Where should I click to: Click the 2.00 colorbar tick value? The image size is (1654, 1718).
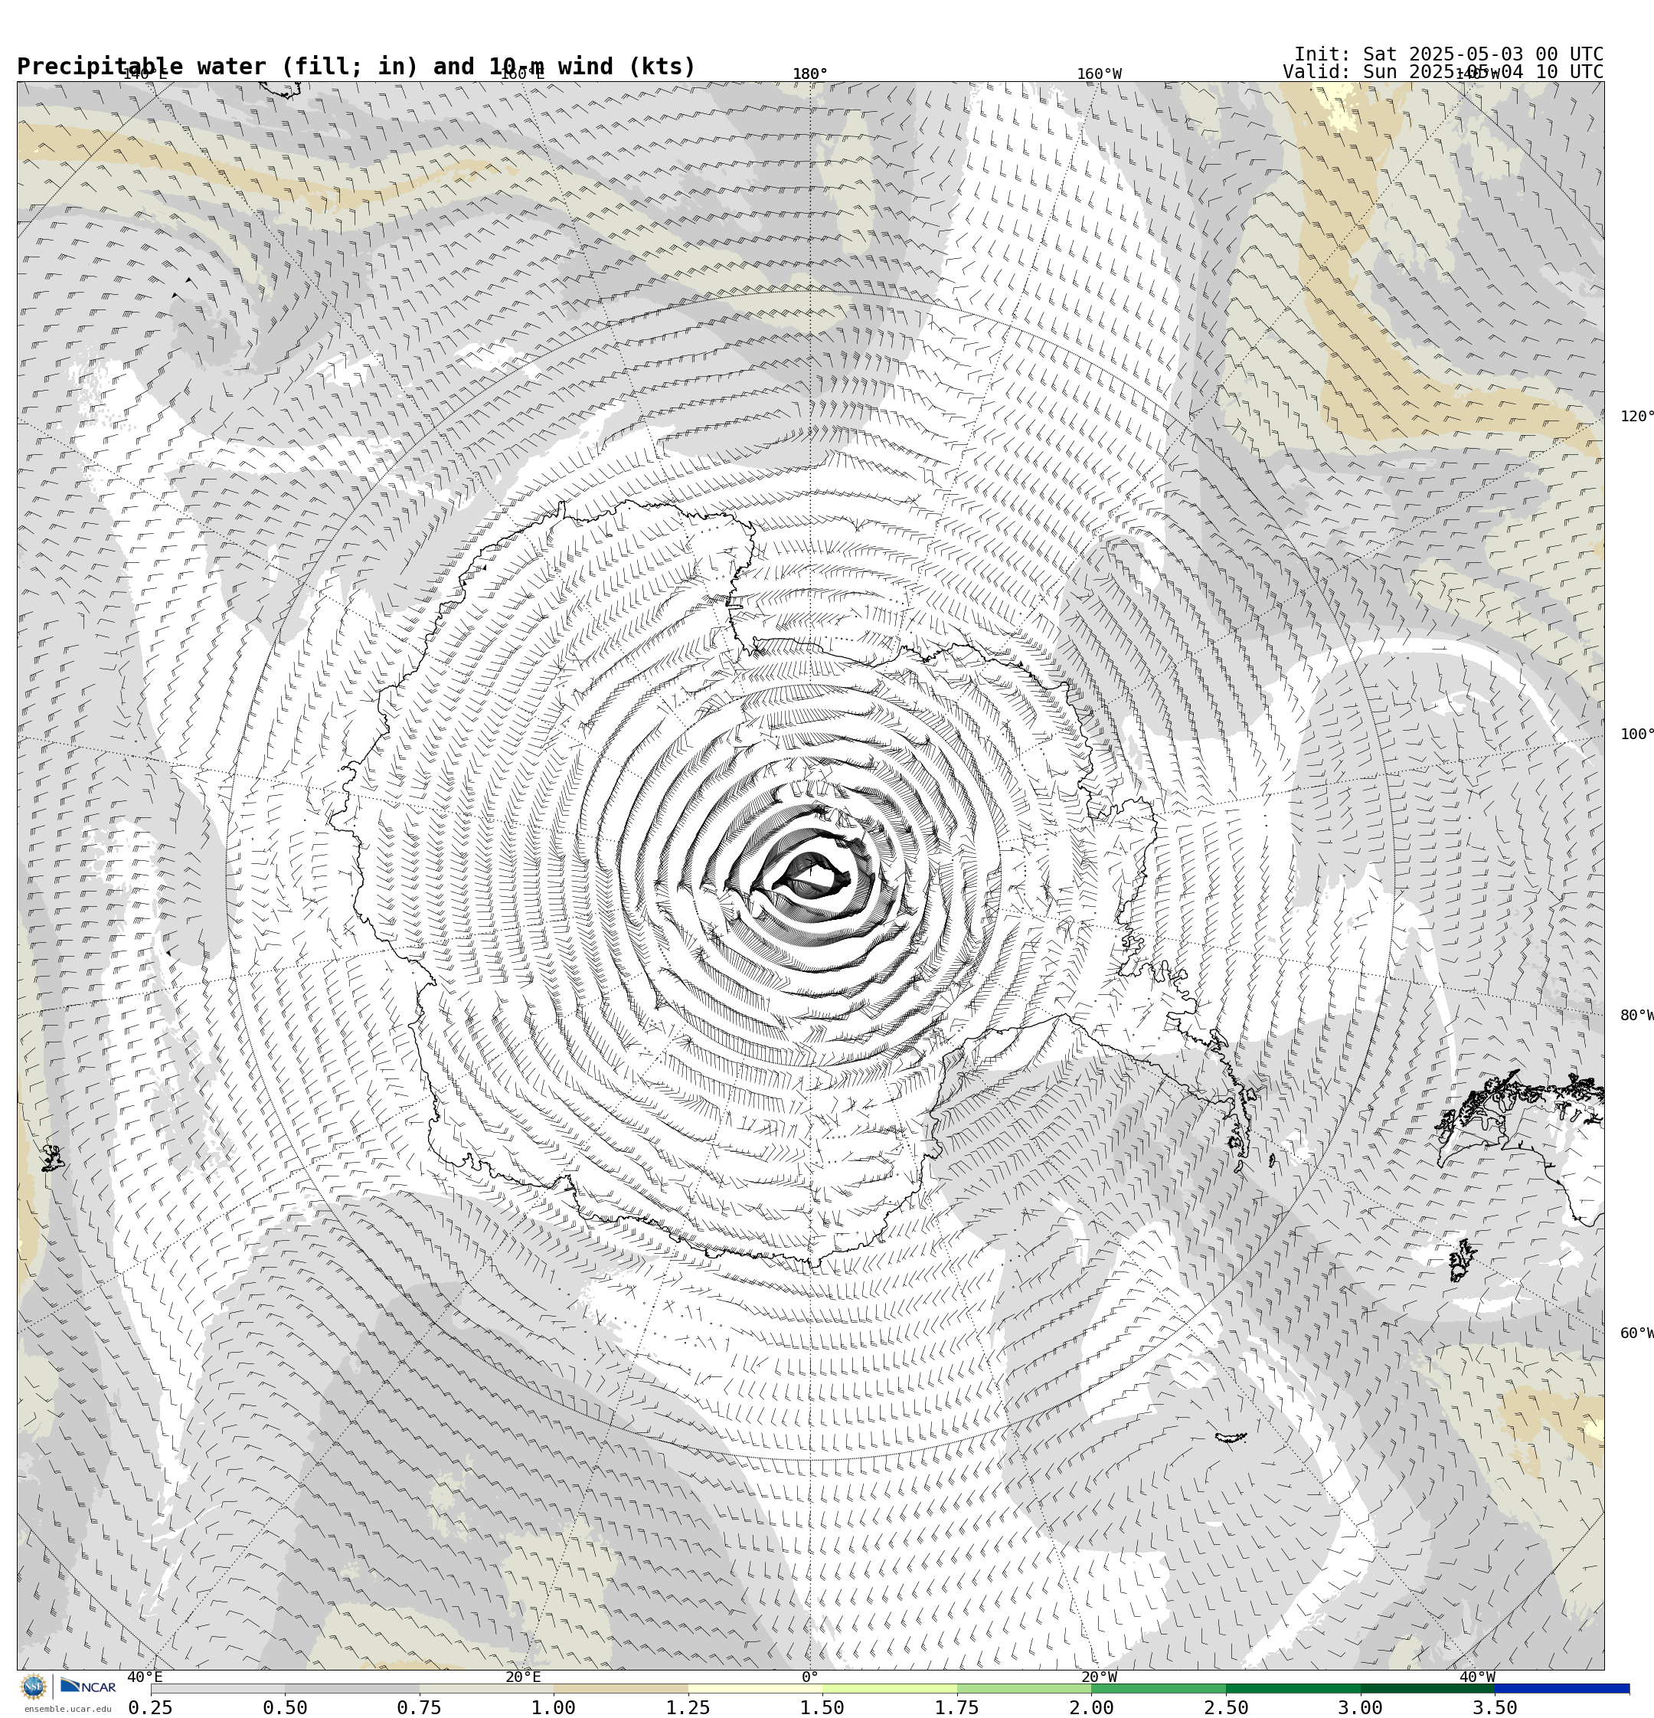pyautogui.click(x=1092, y=1707)
